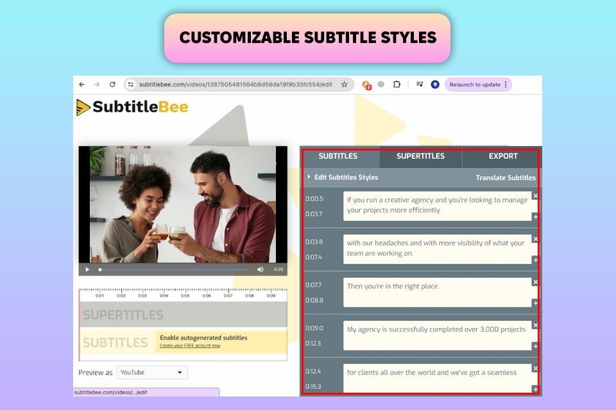Bookmark this page with the star icon
The image size is (616, 410).
[x=344, y=85]
